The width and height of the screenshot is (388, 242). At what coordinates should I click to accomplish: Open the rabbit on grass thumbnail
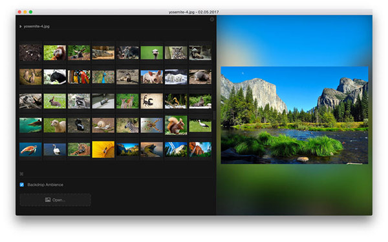[x=55, y=101]
